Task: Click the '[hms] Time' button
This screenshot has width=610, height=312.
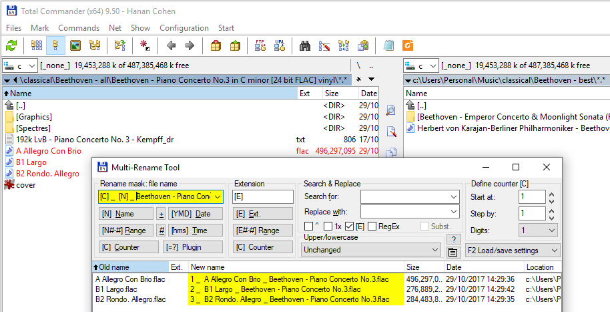Action: [196, 230]
